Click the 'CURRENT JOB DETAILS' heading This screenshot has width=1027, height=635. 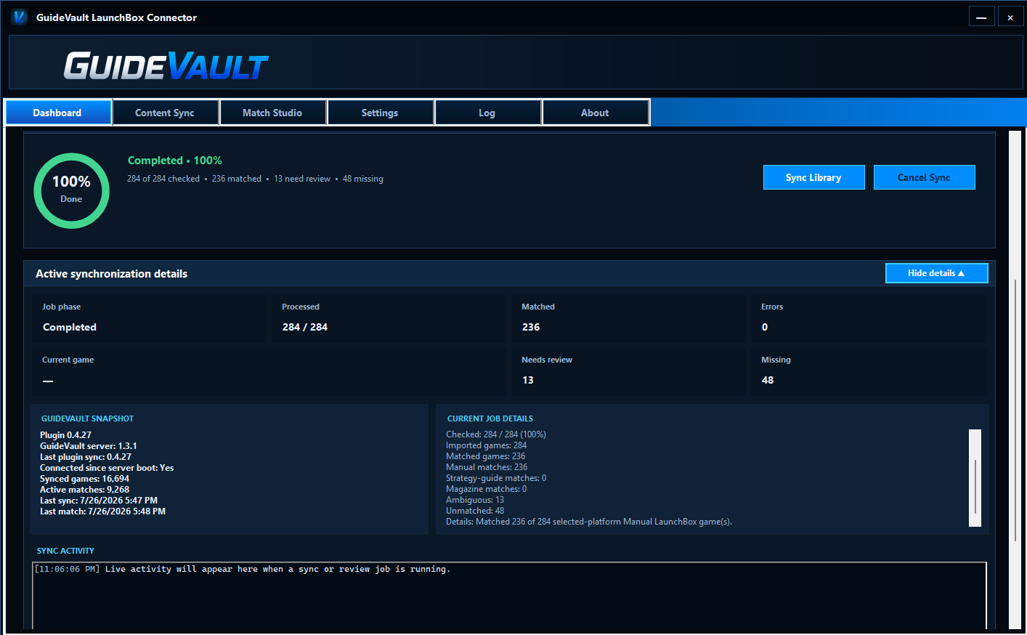coord(490,418)
